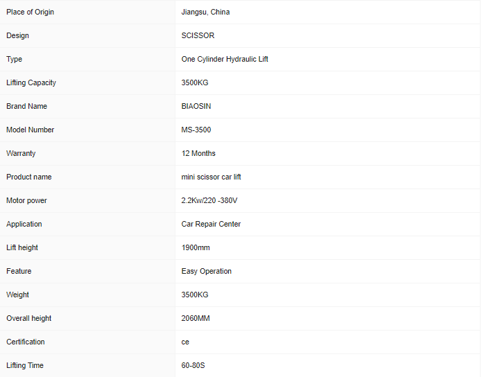Click the 'SCISSOR' design value
This screenshot has height=377, width=482.
tap(198, 36)
